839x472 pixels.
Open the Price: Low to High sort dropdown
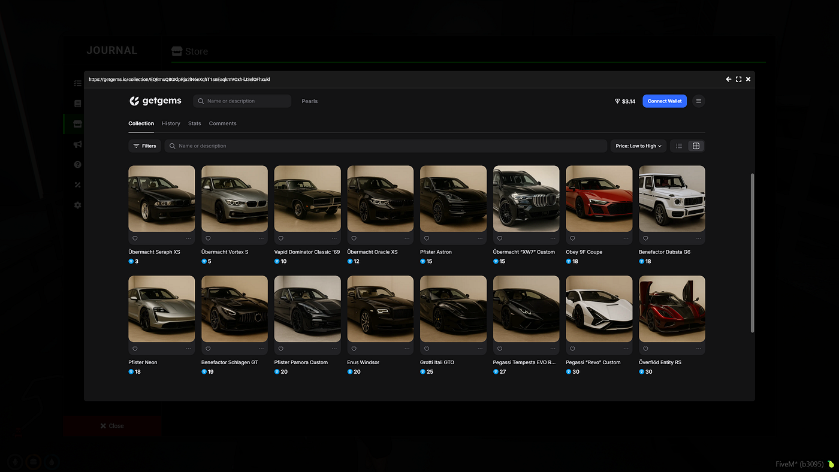click(x=638, y=146)
